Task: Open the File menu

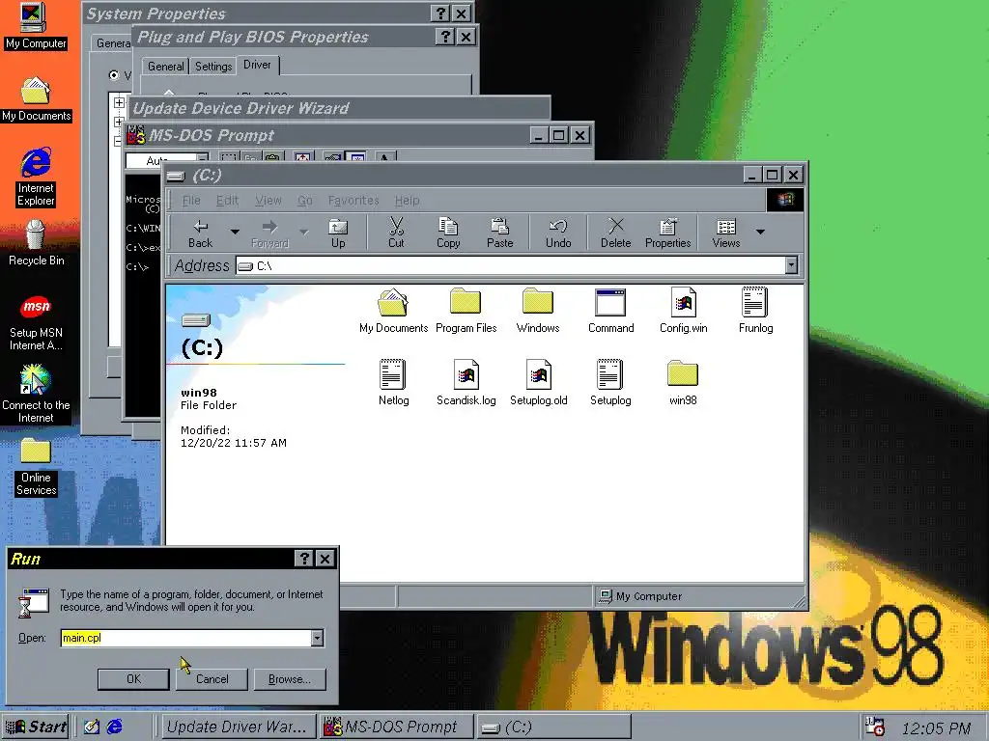Action: coord(191,201)
